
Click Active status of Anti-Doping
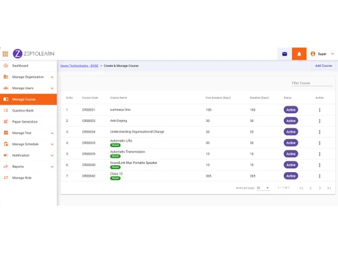(x=291, y=121)
